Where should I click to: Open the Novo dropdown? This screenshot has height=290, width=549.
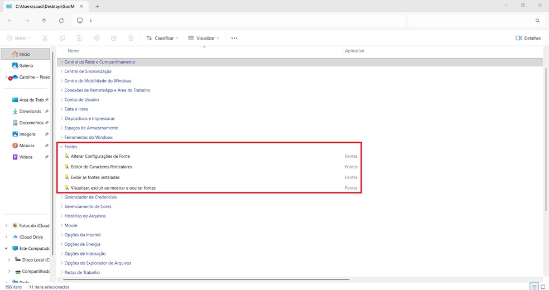18,38
